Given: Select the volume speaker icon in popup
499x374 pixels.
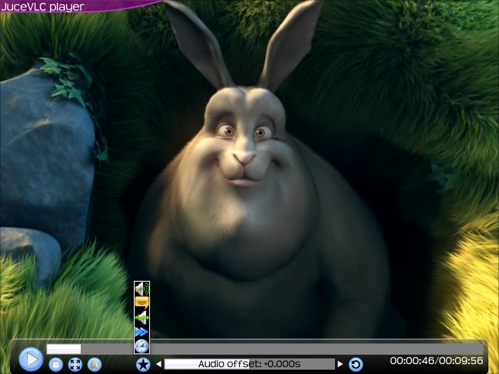Looking at the screenshot, I should point(142,289).
